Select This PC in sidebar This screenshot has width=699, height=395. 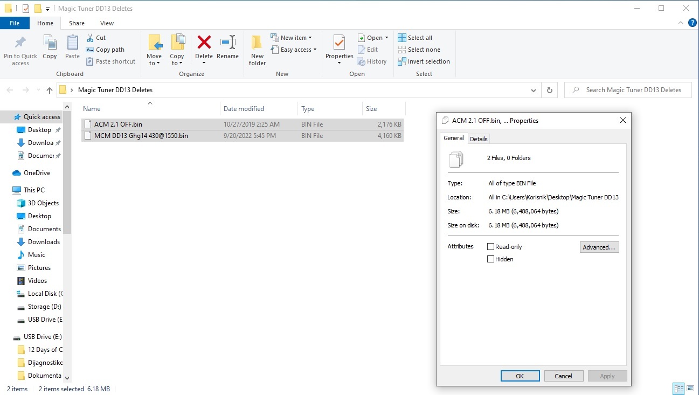(x=34, y=190)
